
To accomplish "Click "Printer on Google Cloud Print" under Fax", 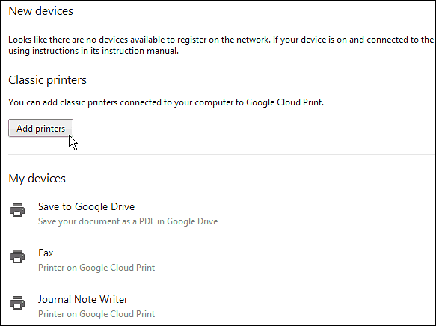I will coord(96,268).
